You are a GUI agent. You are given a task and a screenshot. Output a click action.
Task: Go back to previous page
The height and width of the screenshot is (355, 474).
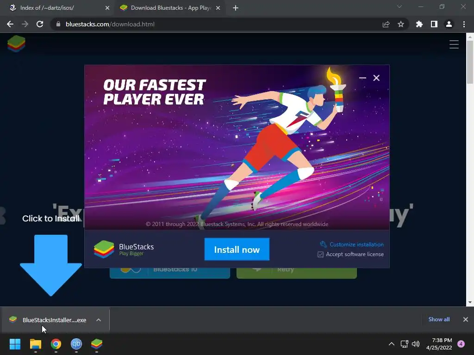pos(10,24)
